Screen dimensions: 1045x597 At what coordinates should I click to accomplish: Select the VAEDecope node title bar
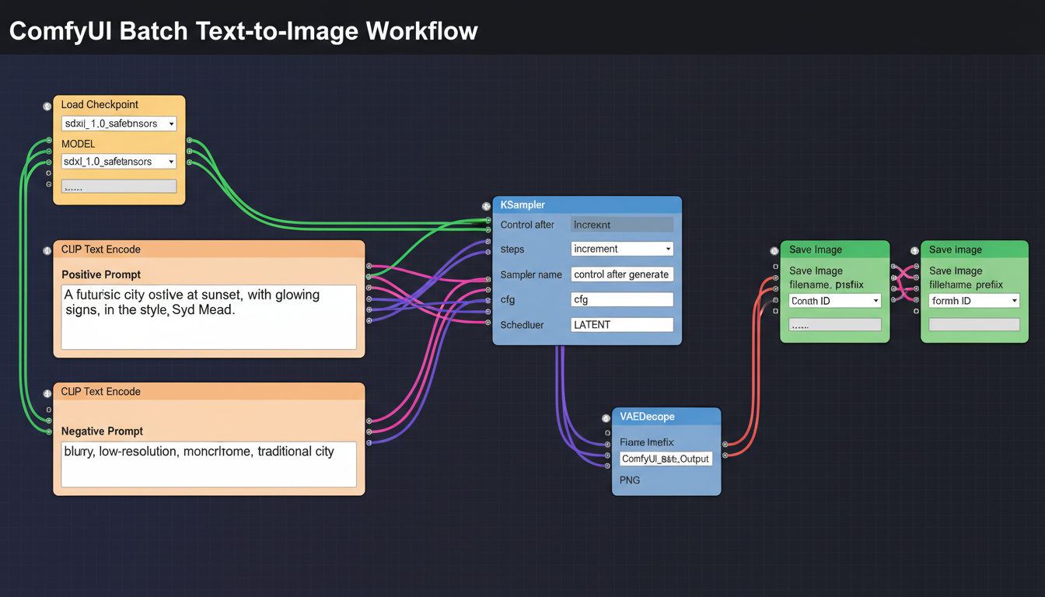pos(666,417)
